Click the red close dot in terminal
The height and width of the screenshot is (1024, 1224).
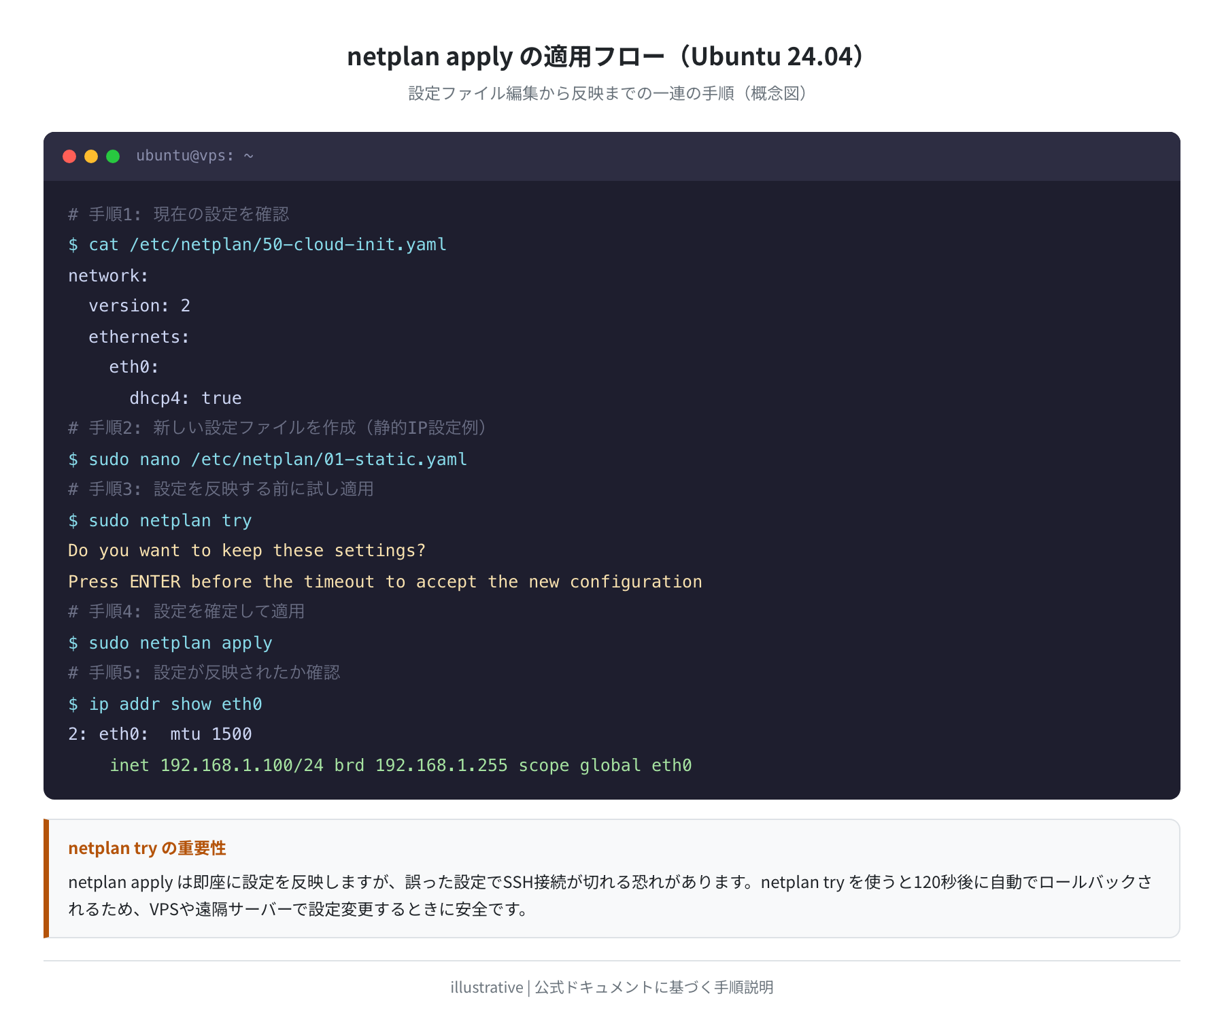tap(69, 156)
